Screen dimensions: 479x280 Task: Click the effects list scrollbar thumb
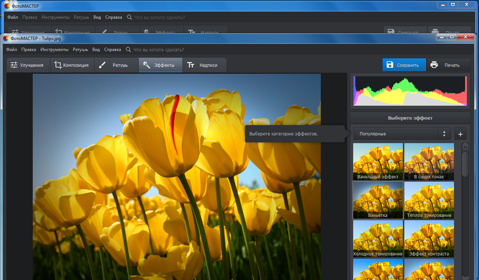click(x=465, y=164)
